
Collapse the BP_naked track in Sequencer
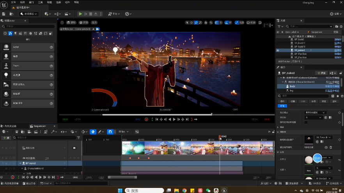coord(20,163)
